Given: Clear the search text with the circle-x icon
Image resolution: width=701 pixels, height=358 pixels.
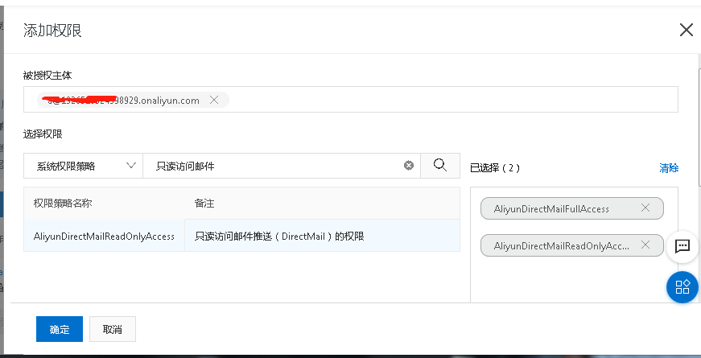Looking at the screenshot, I should (408, 166).
